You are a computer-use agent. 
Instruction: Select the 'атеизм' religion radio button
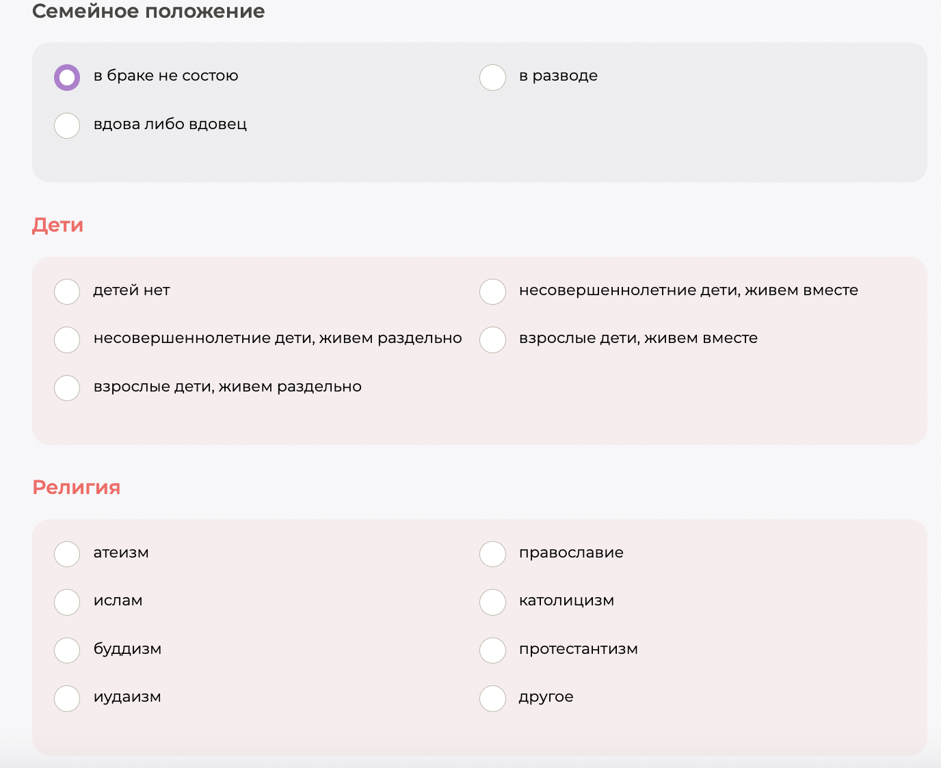(x=67, y=554)
